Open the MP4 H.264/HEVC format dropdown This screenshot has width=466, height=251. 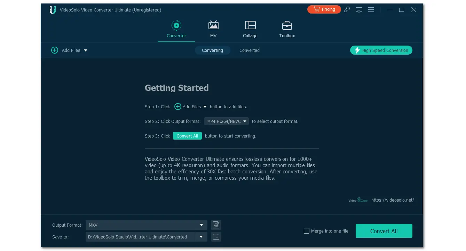[226, 121]
